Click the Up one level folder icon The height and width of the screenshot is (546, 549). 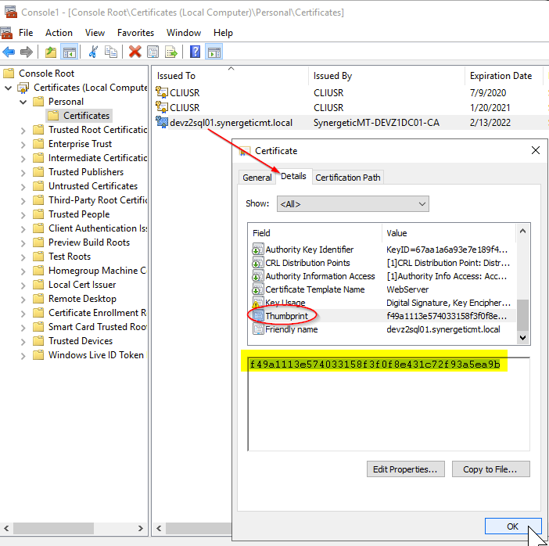pos(51,52)
